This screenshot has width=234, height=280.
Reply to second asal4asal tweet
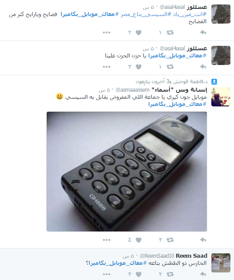203,67
